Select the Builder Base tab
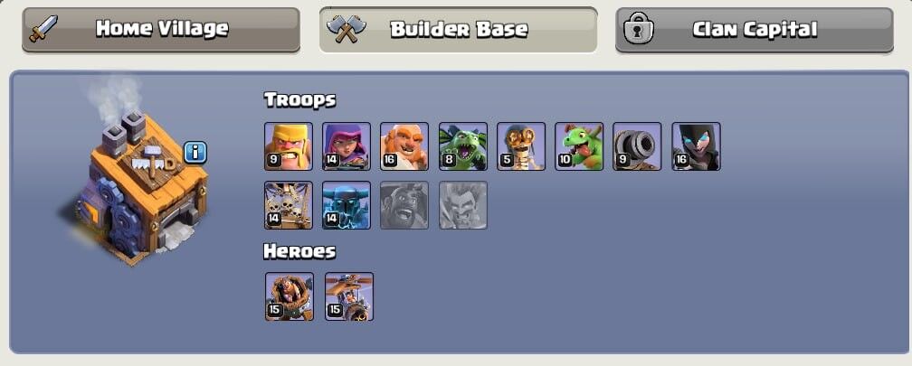912x366 pixels. [459, 30]
